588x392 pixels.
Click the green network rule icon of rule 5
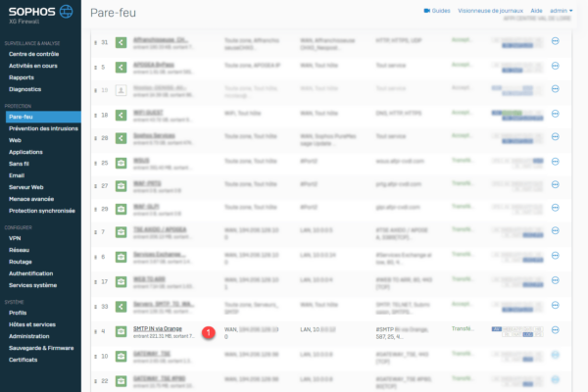(121, 68)
